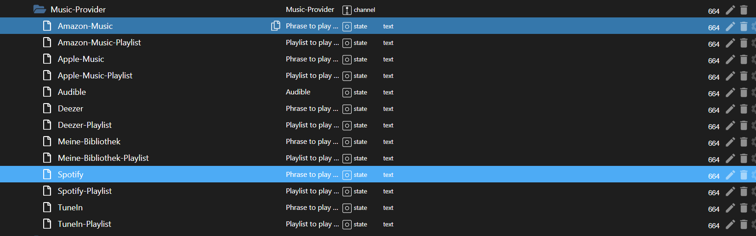Click the Audible file icon

pyautogui.click(x=47, y=92)
